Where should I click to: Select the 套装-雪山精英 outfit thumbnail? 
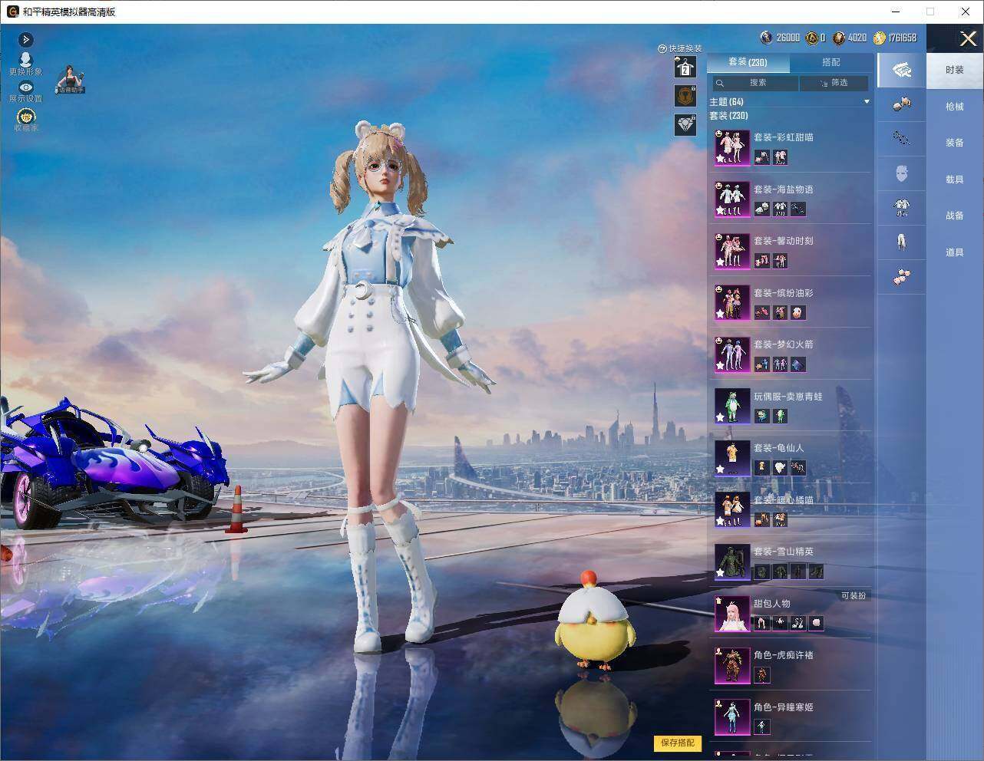tap(732, 562)
